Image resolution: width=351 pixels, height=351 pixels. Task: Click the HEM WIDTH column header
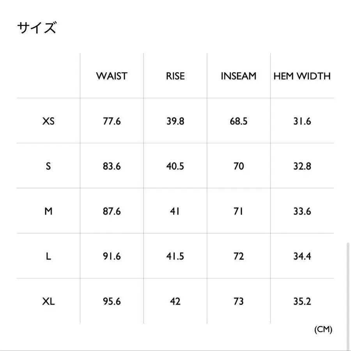pyautogui.click(x=302, y=76)
